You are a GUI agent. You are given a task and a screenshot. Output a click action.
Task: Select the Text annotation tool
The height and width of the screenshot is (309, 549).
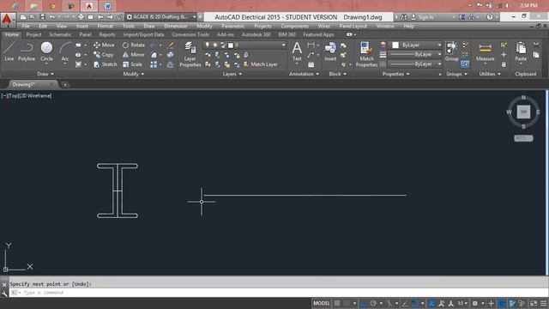(x=297, y=51)
